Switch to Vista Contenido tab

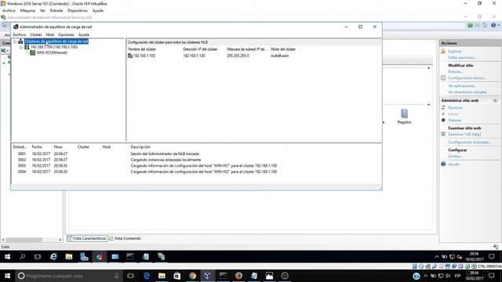(x=125, y=238)
